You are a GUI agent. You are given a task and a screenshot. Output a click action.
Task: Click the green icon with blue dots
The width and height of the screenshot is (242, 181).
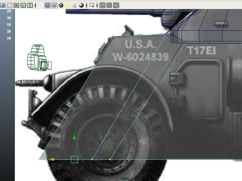point(23,5)
